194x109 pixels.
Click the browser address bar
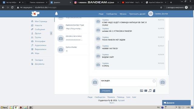(88, 7)
